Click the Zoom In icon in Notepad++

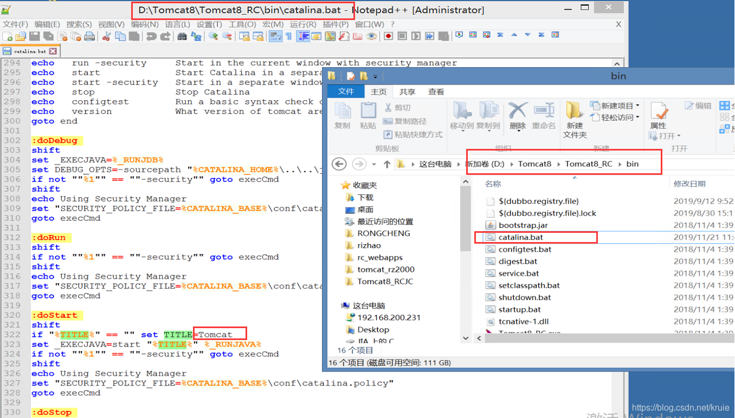[213, 36]
